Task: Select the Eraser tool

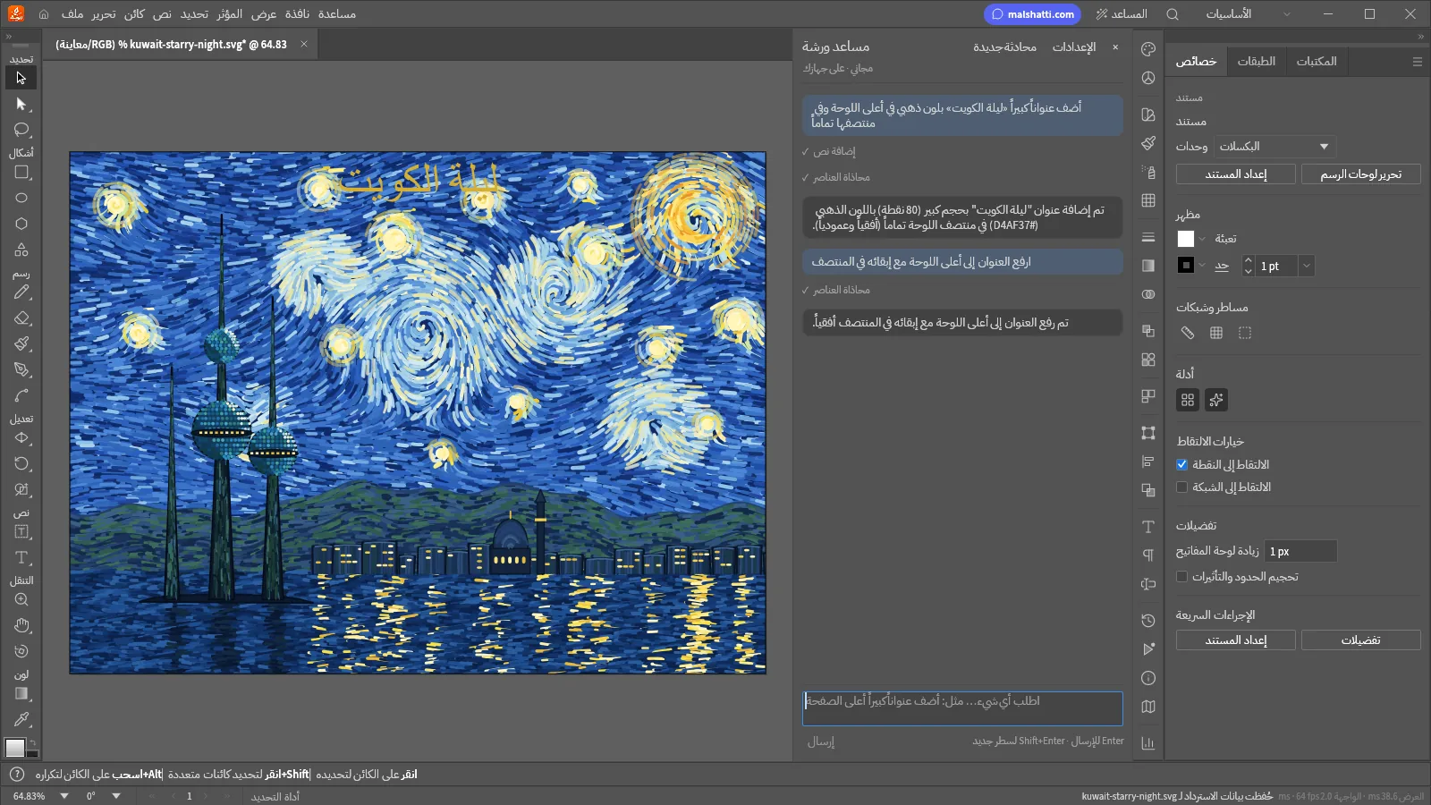Action: point(21,318)
